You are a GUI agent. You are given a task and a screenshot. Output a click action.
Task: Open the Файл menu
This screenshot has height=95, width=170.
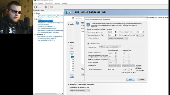pyautogui.click(x=35, y=3)
